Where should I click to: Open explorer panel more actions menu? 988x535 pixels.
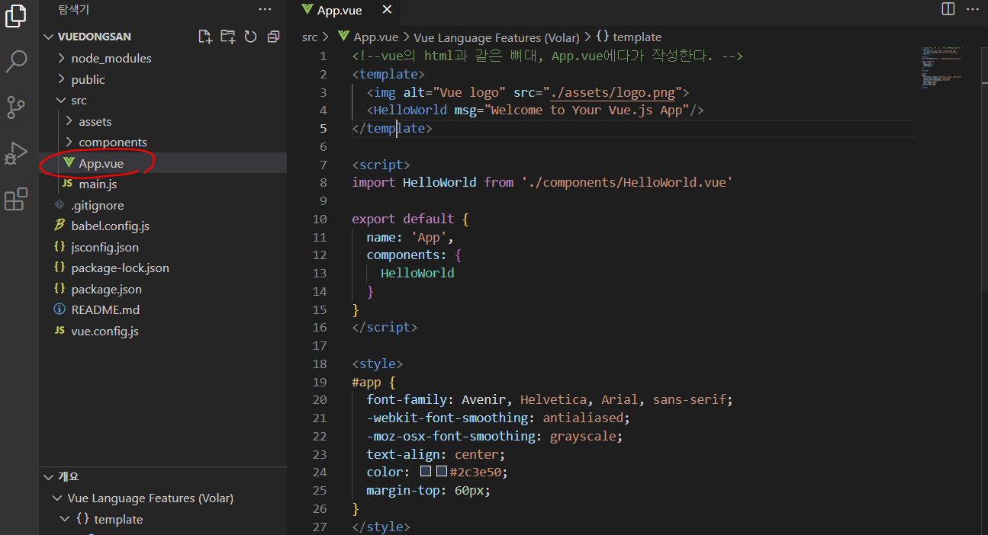tap(265, 9)
